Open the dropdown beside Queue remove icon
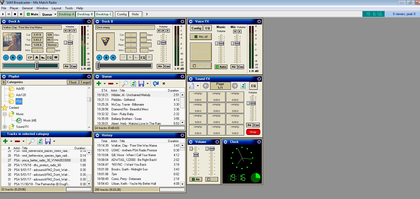Screen dimensions: 420x199 coord(117,84)
